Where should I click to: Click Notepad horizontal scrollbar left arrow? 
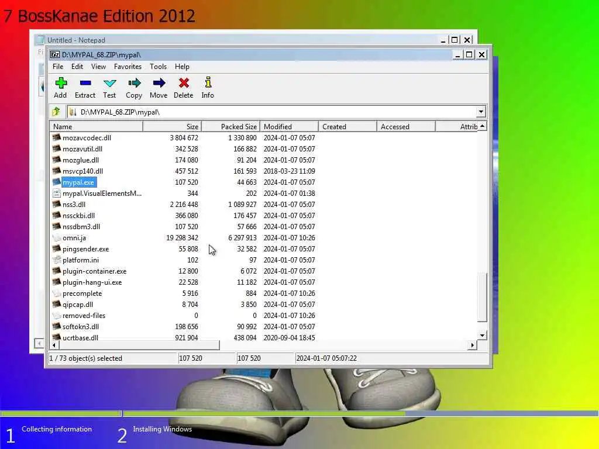tap(39, 343)
